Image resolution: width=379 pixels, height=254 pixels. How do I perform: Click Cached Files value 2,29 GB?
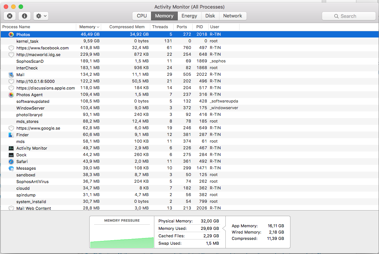pos(211,236)
